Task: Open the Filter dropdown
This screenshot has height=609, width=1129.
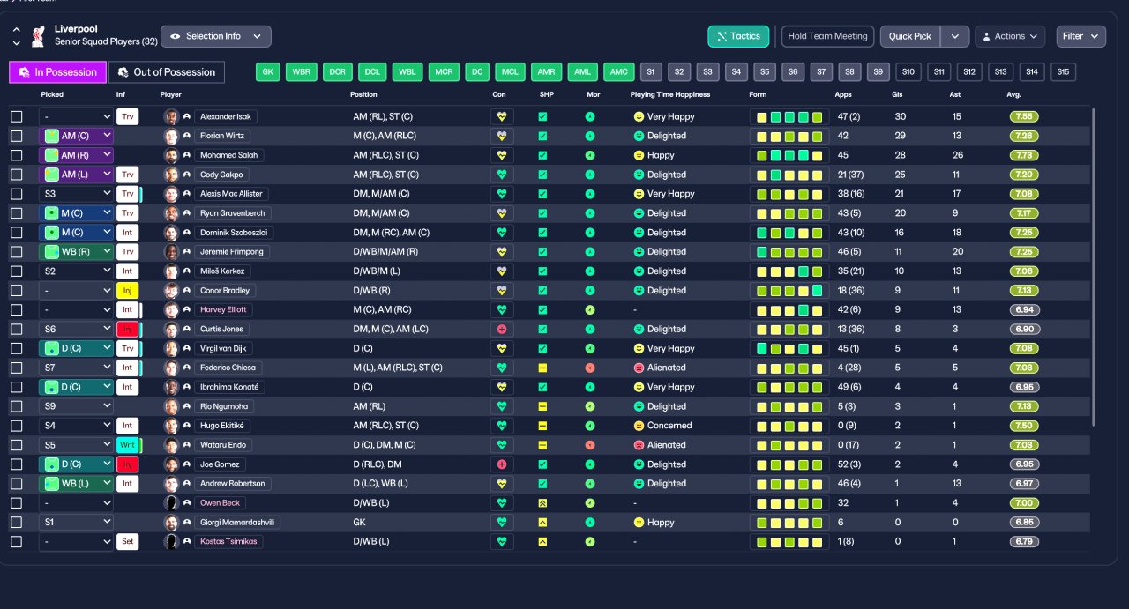Action: pyautogui.click(x=1080, y=36)
